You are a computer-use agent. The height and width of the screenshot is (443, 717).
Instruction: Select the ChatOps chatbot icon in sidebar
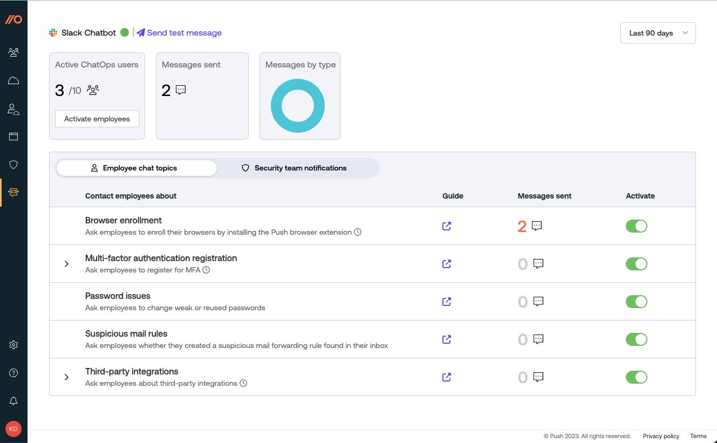coord(13,192)
